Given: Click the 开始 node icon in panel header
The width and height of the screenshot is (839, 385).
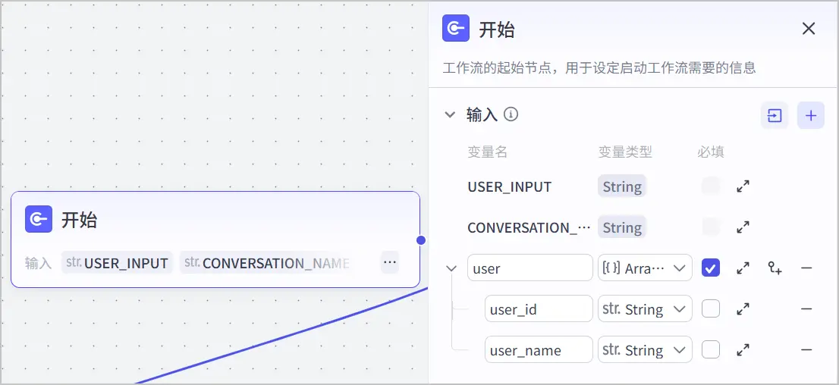Looking at the screenshot, I should [455, 28].
